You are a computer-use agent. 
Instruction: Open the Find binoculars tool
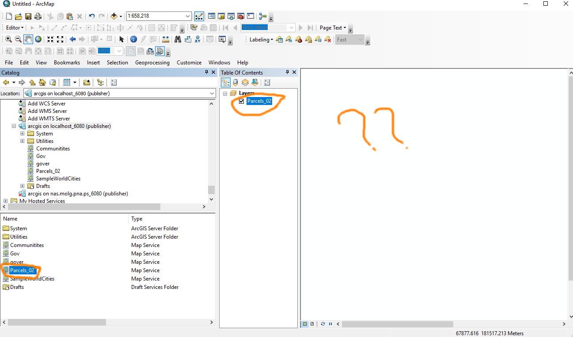178,39
